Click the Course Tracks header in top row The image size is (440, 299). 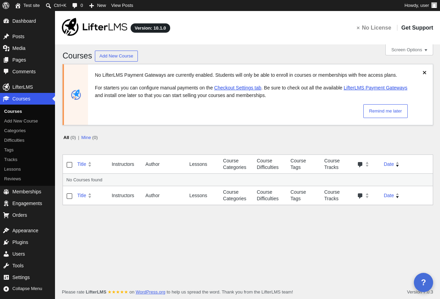click(332, 164)
